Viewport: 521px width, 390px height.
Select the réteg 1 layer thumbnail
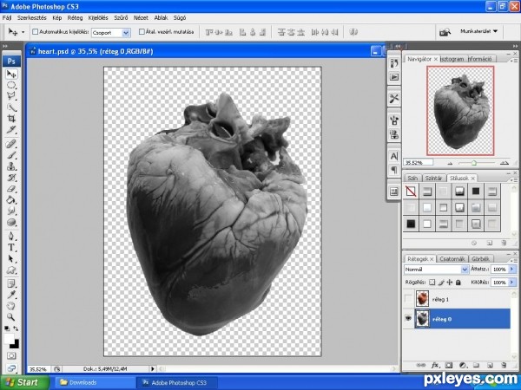point(422,299)
